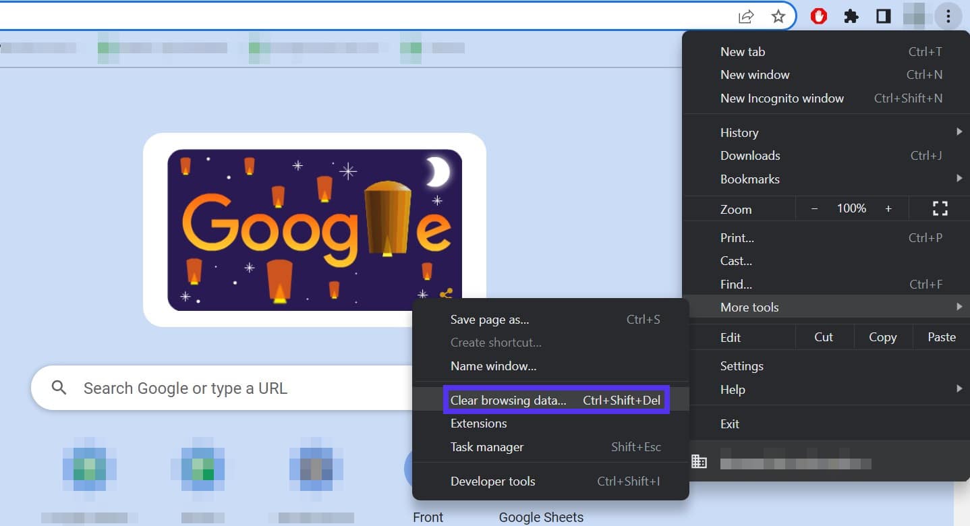970x526 pixels.
Task: Exit Chrome via the menu
Action: [x=729, y=423]
